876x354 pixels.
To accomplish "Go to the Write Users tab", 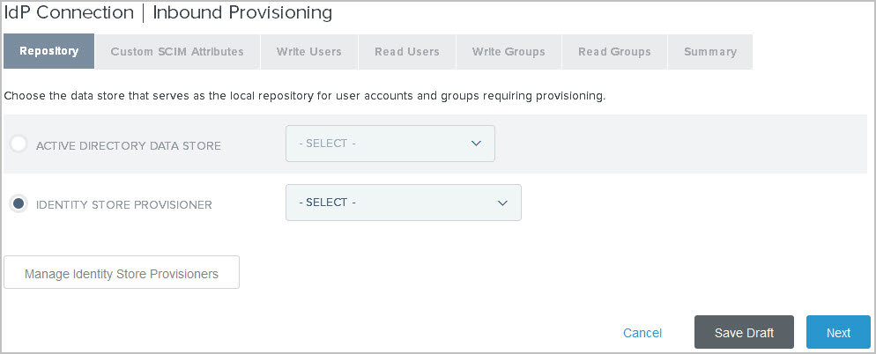I will pyautogui.click(x=308, y=52).
